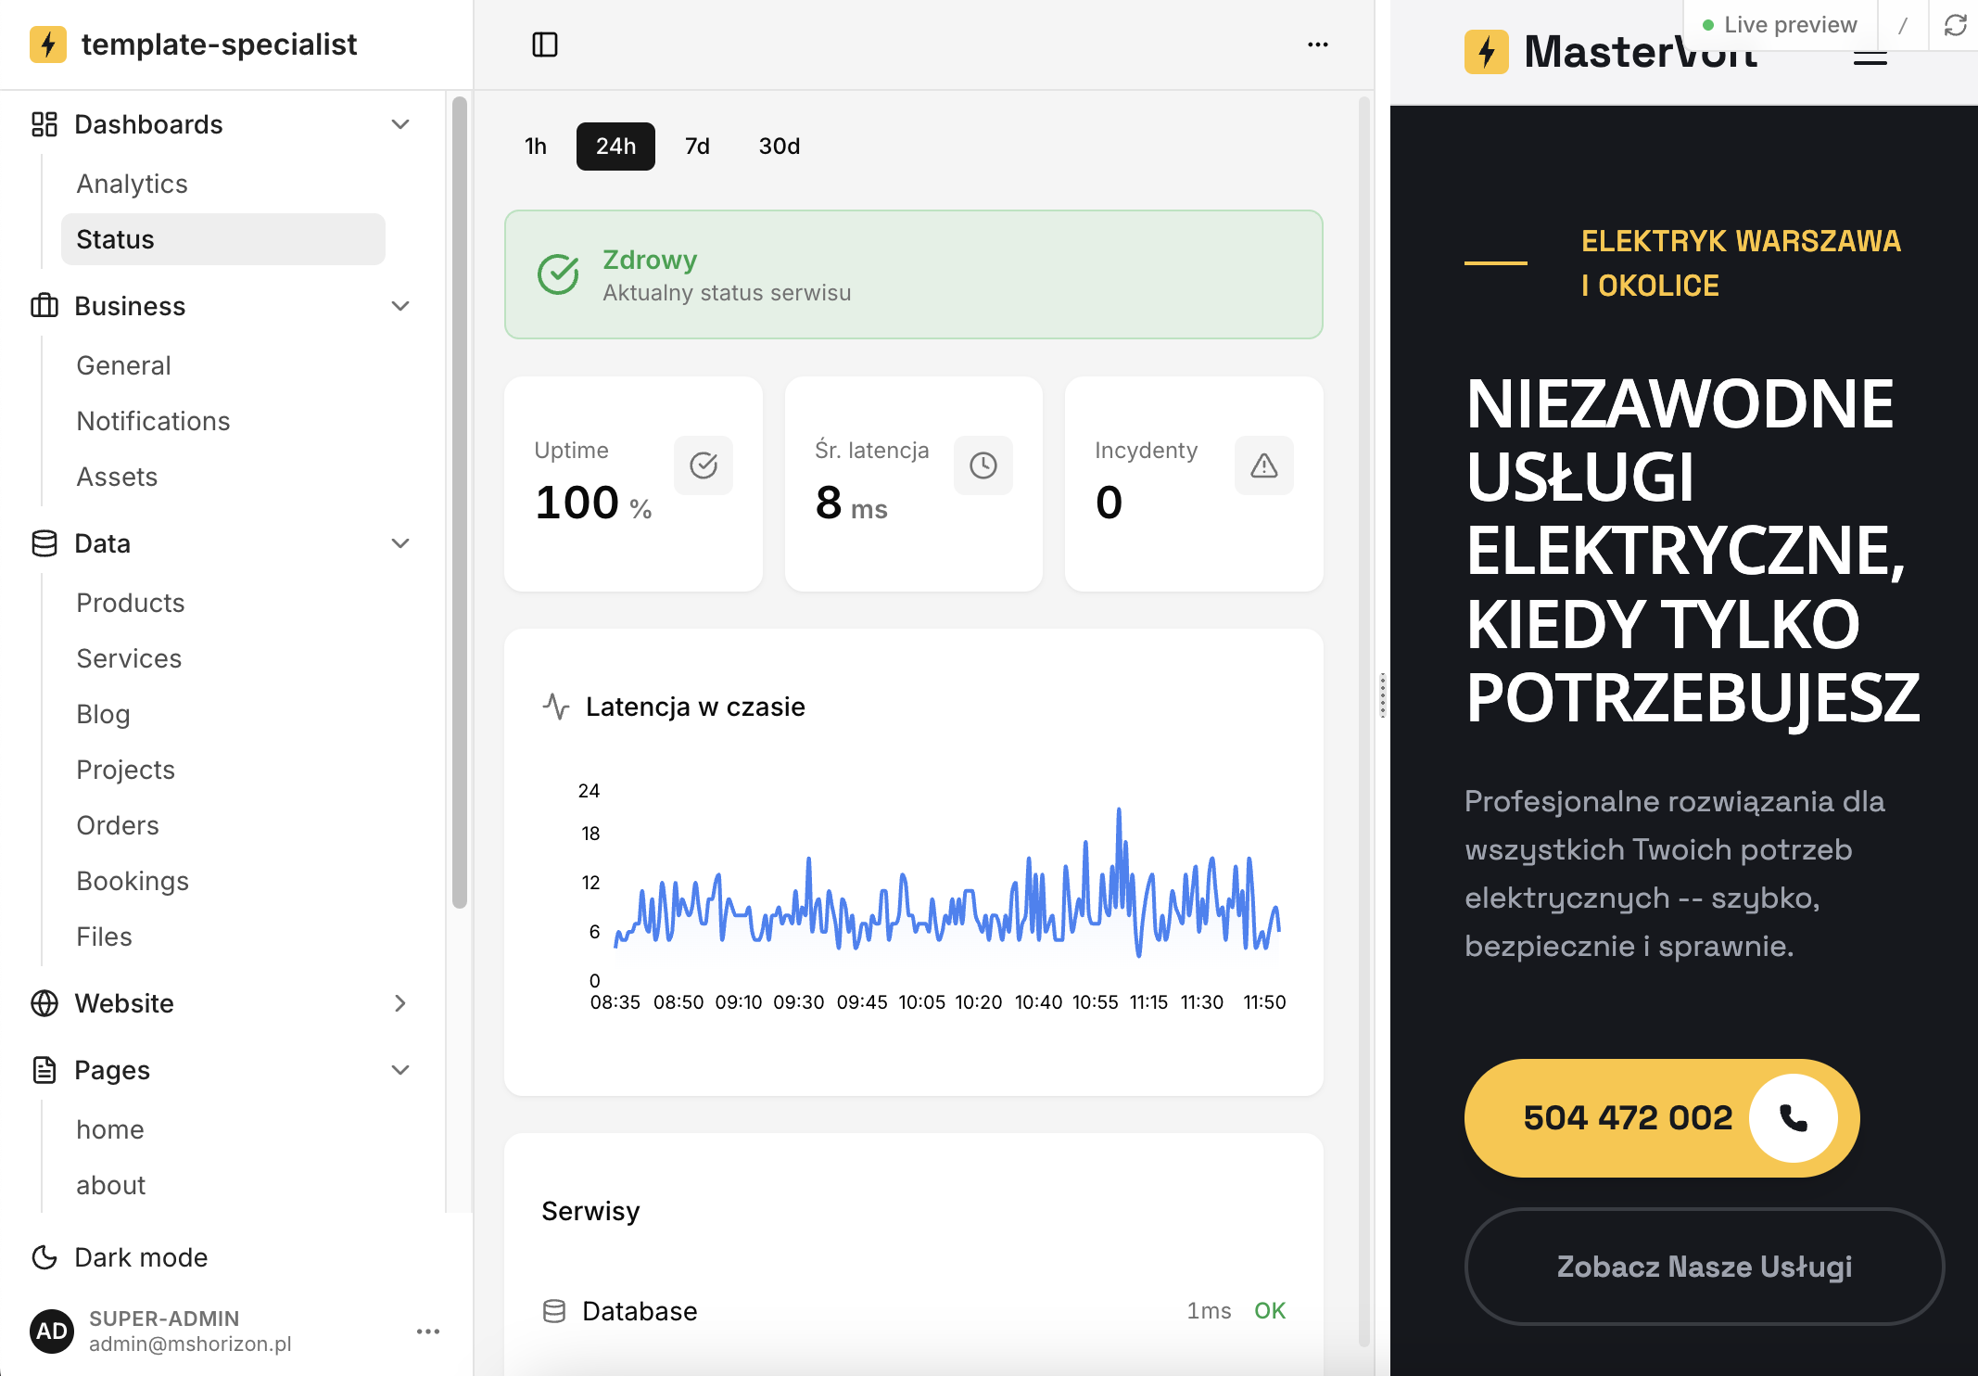Screen dimensions: 1978x1376
Task: Select the 30d time range
Action: (x=780, y=147)
